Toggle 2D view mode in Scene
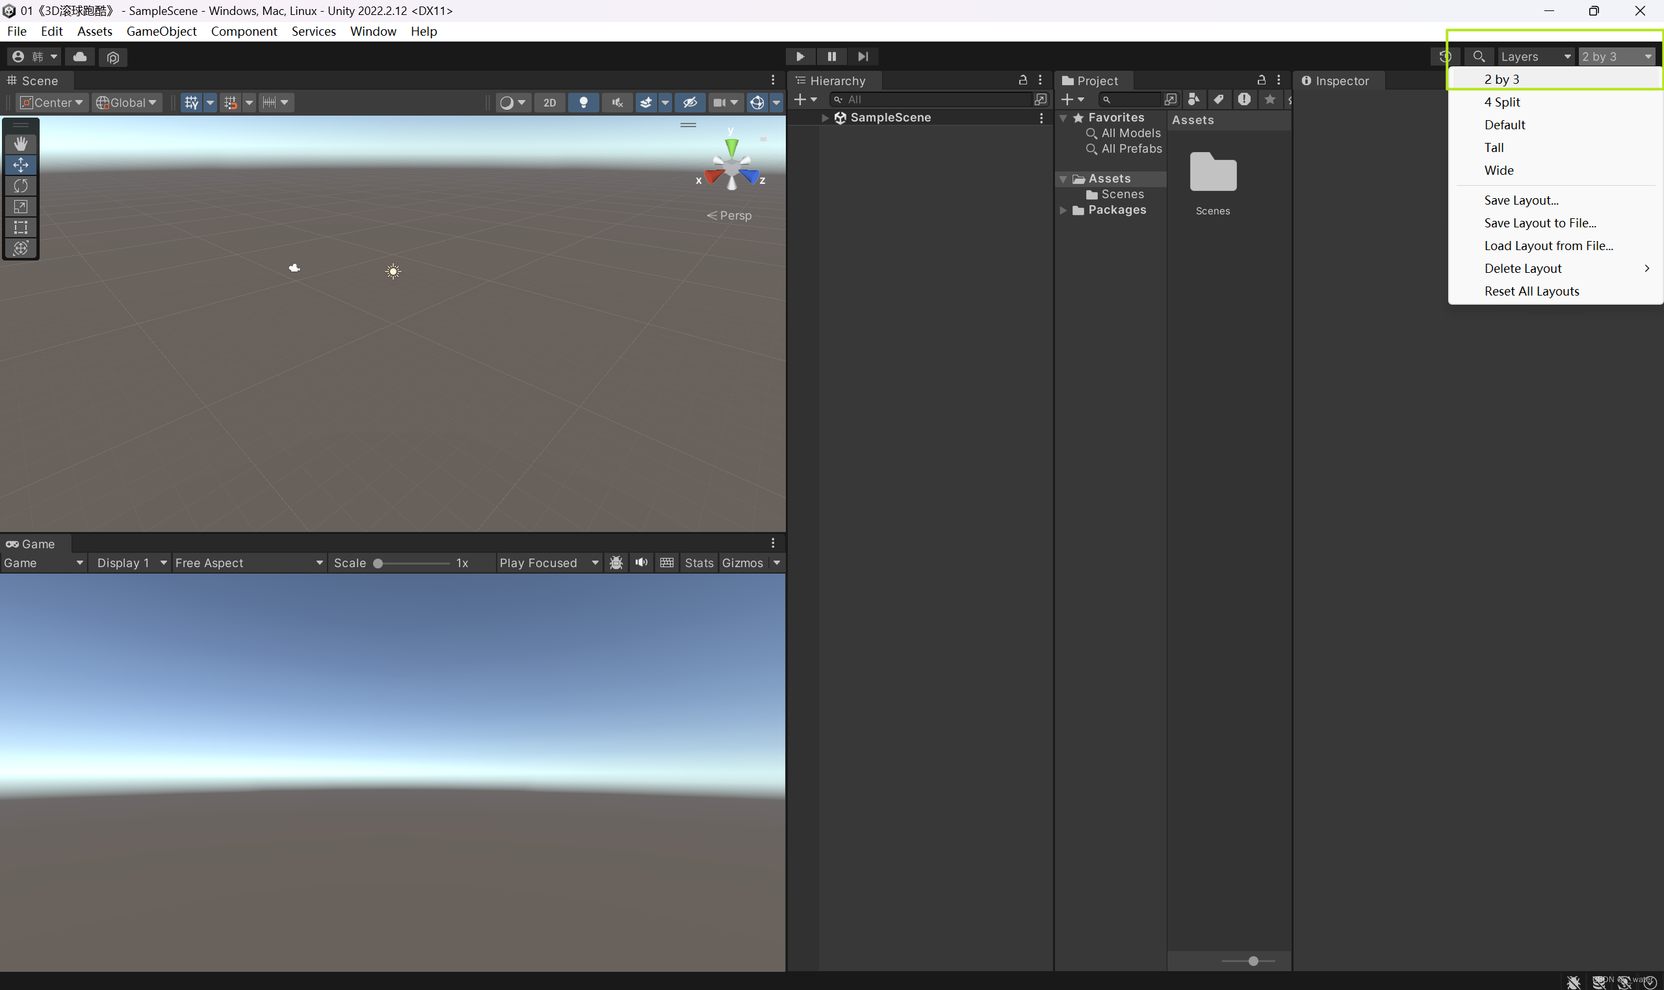Viewport: 1664px width, 990px height. (x=549, y=103)
